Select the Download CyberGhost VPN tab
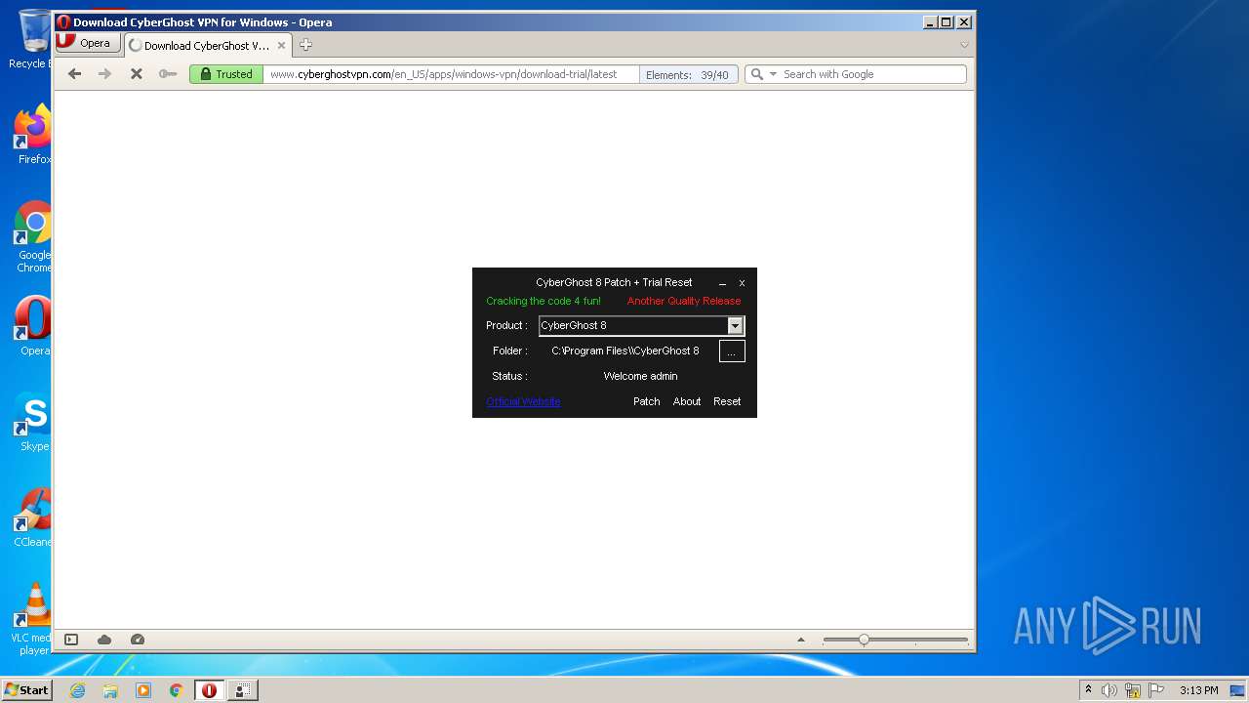 pos(207,45)
